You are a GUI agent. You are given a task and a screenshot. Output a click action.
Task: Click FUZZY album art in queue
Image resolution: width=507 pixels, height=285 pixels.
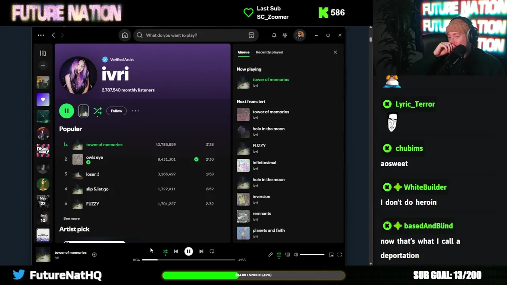tap(243, 148)
